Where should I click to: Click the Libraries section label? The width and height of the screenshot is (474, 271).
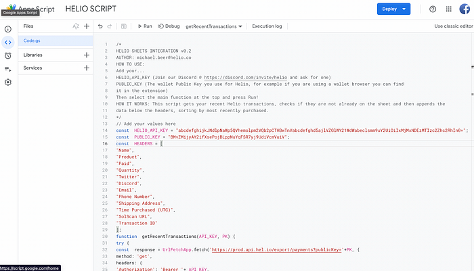point(33,55)
